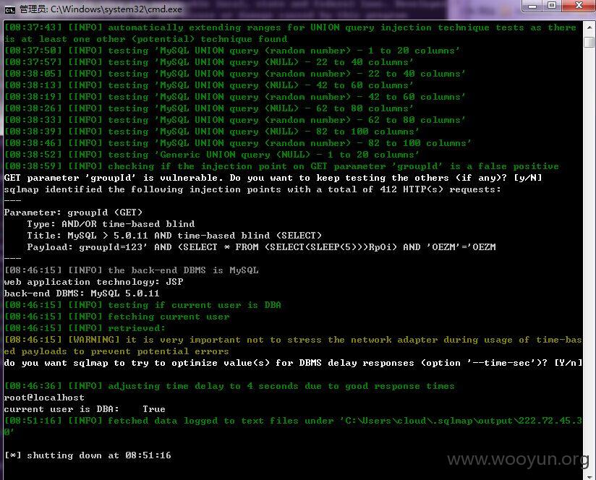Click 'the back-end DBMS is MySQL' info line
596x480 pixels.
point(131,270)
